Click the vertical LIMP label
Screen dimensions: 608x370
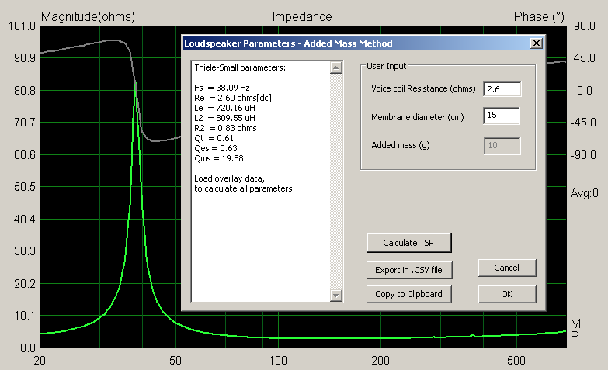pyautogui.click(x=575, y=317)
